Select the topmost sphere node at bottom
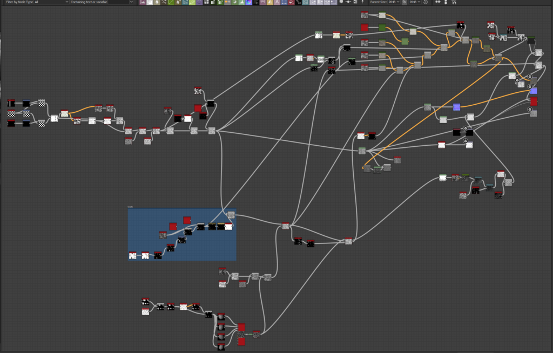 coord(221,317)
